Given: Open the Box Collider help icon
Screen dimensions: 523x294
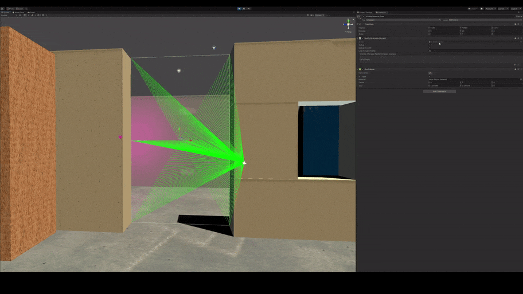Looking at the screenshot, I should coord(516,69).
